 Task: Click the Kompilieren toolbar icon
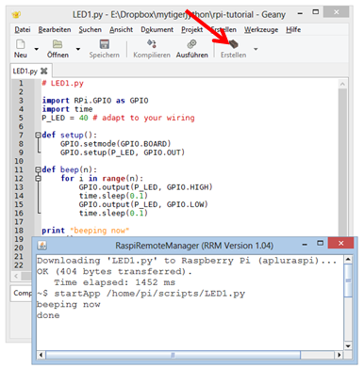tap(152, 44)
